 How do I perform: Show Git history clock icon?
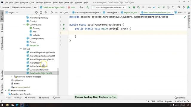click(x=168, y=7)
